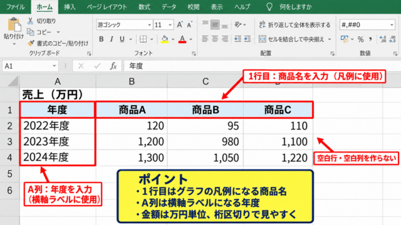Viewport: 401px width, 225px height.
Task: Click the accounting number format icon
Action: click(345, 39)
